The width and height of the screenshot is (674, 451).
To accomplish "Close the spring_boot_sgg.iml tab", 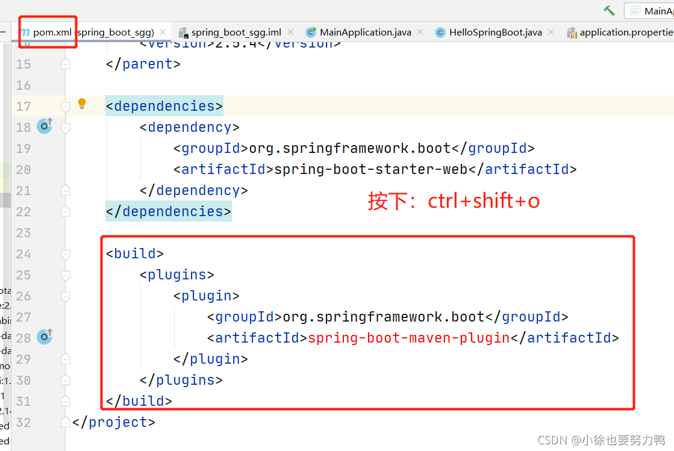I will pos(290,32).
